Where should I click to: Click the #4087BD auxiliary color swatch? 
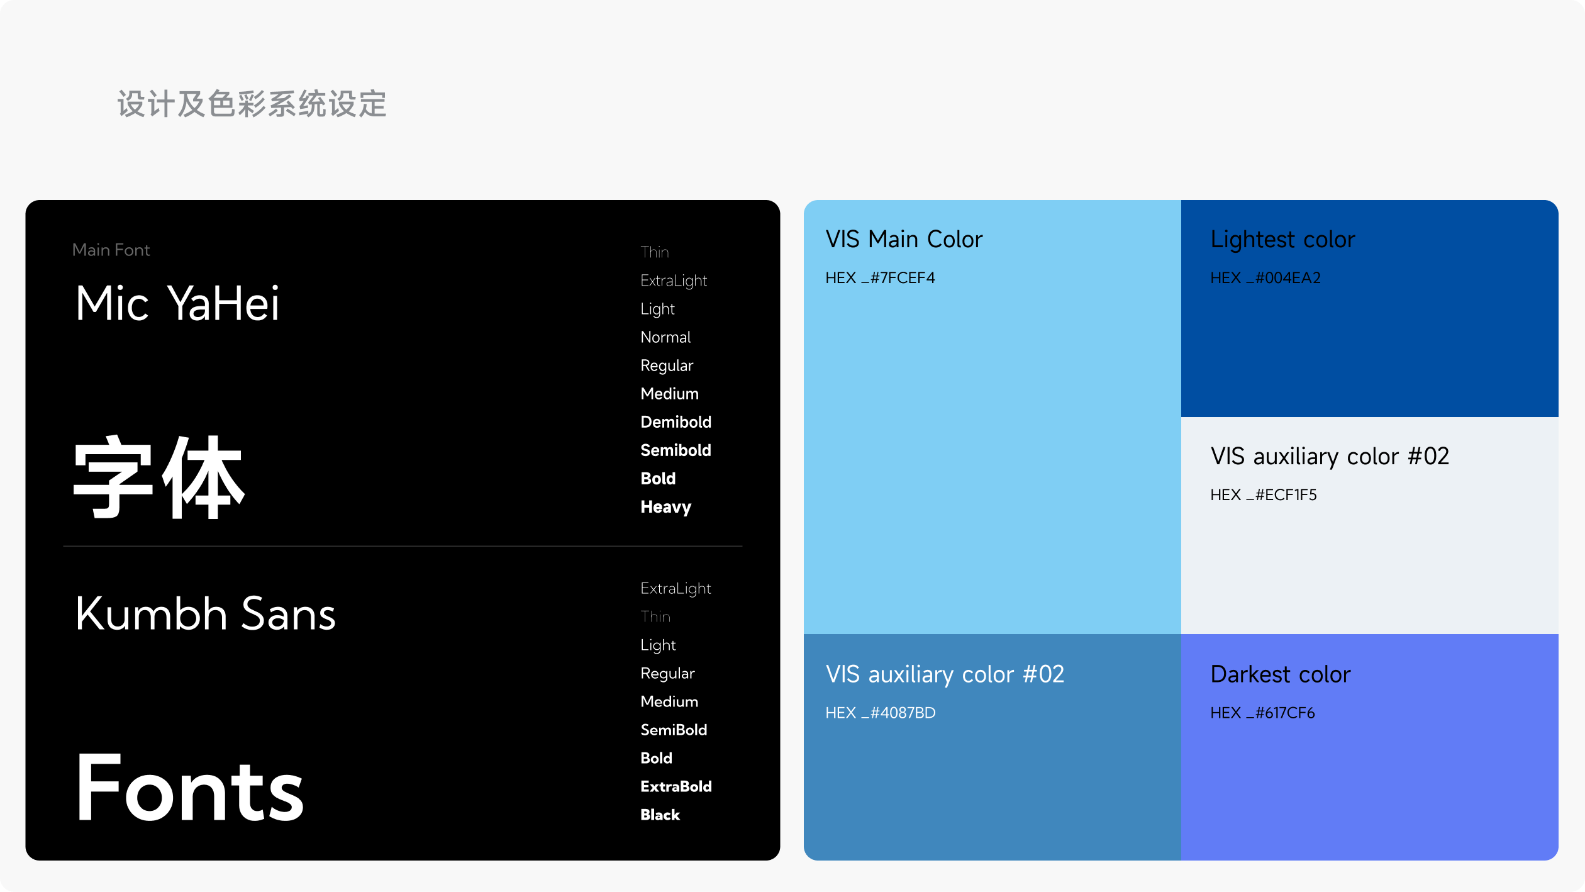click(x=992, y=786)
